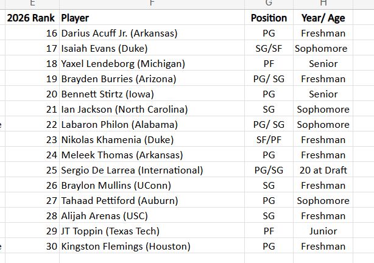Select column H header
Viewport: 374px width, 263px height.
[323, 4]
